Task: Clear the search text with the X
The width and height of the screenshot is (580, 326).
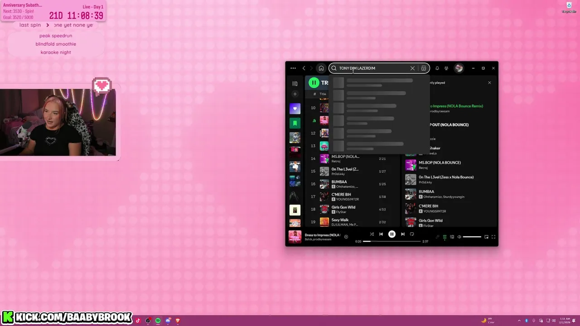Action: (412, 68)
